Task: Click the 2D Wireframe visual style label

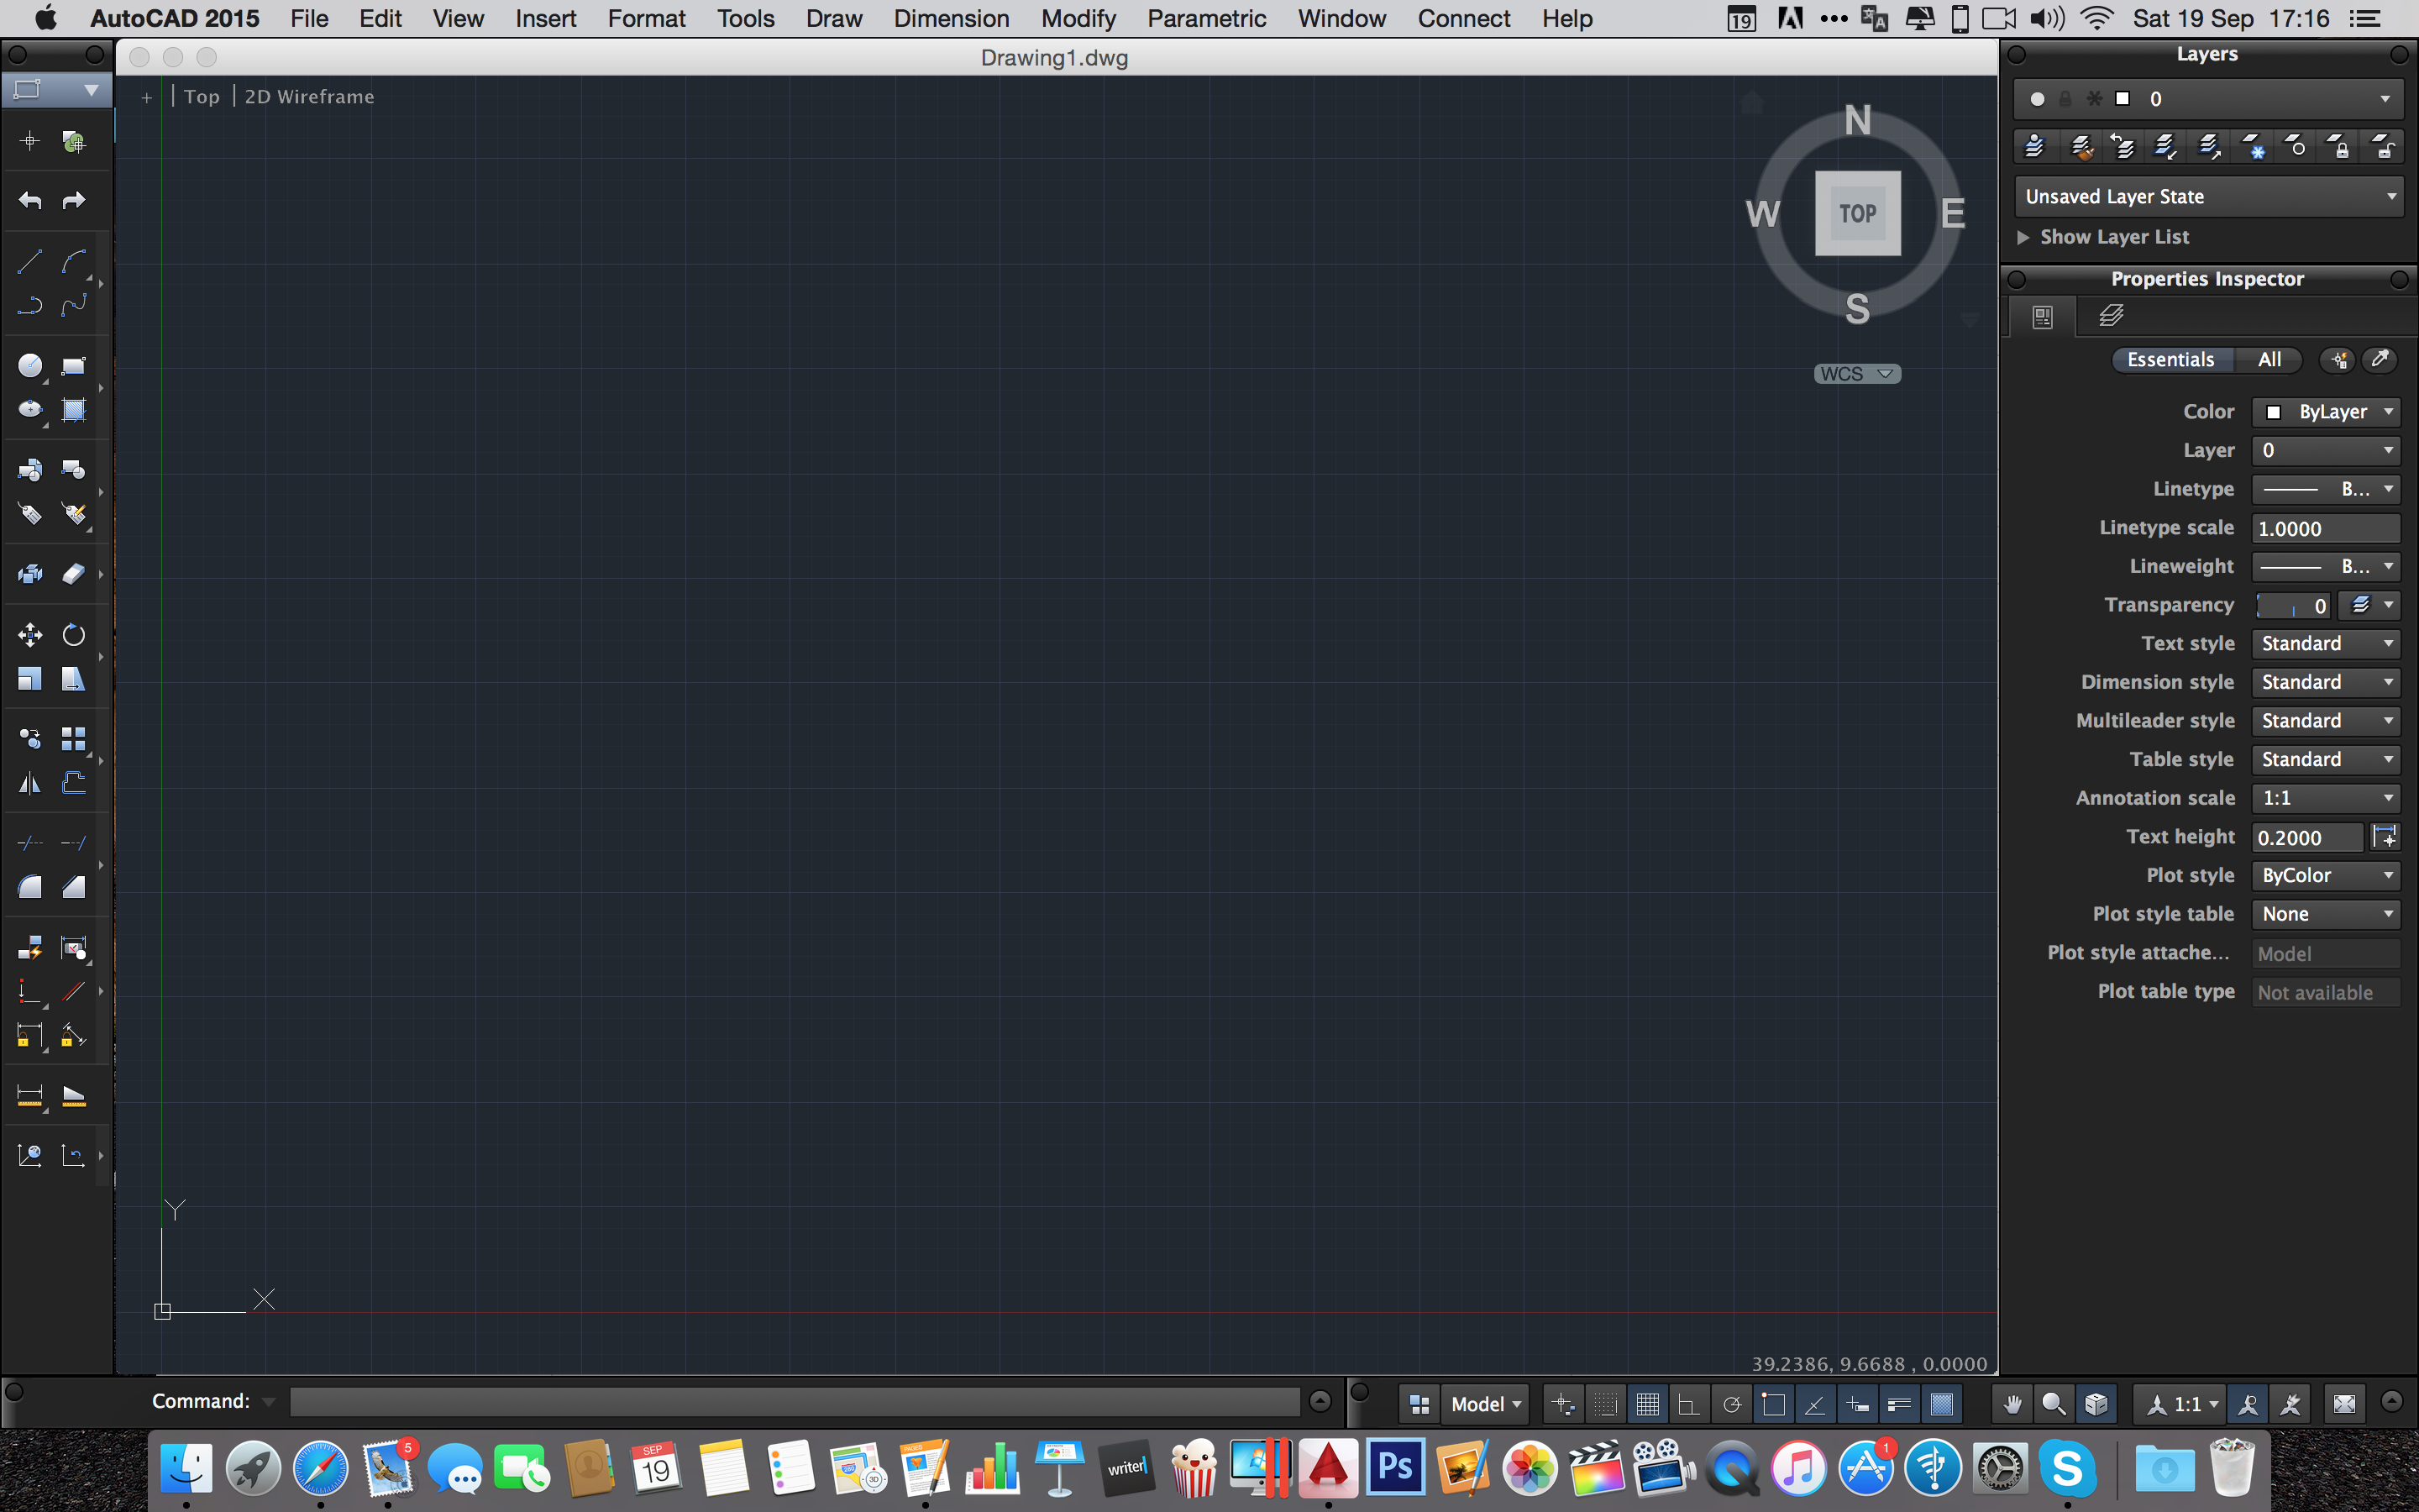Action: (310, 96)
